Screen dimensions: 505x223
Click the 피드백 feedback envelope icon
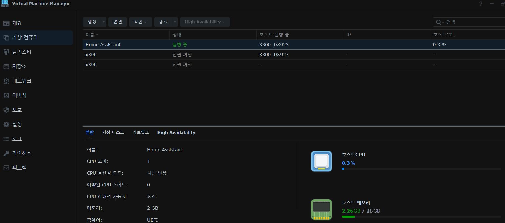click(x=6, y=168)
